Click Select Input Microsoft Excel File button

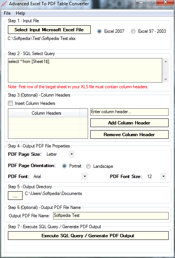coord(49,30)
